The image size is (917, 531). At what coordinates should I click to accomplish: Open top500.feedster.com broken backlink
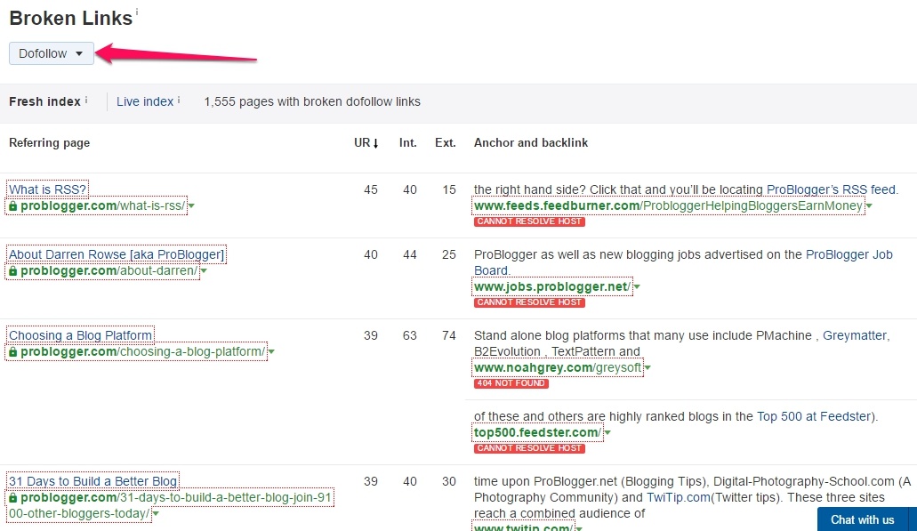537,432
